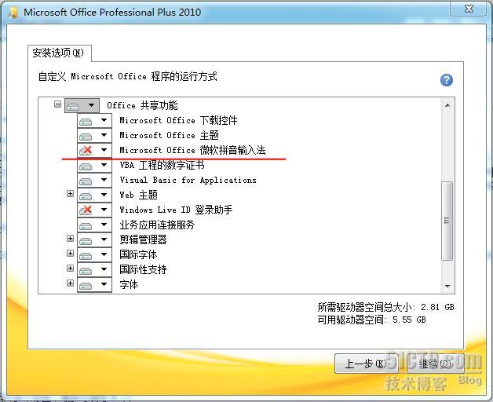The height and width of the screenshot is (402, 493).
Task: Select 剪辑管理器 row text
Action: (143, 239)
